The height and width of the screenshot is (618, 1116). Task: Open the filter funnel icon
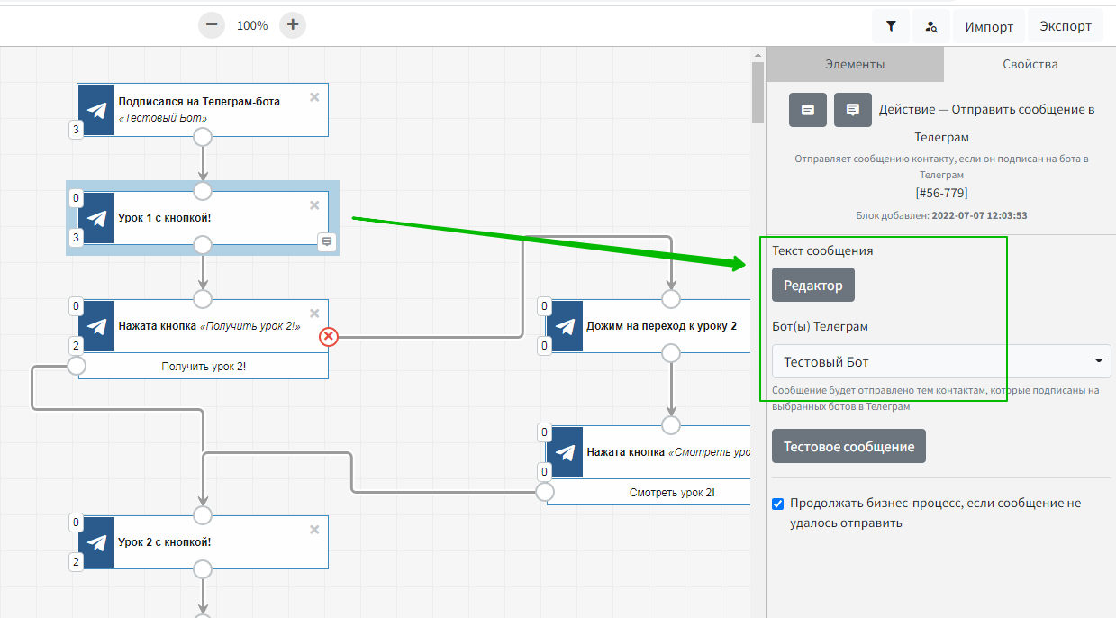click(891, 27)
